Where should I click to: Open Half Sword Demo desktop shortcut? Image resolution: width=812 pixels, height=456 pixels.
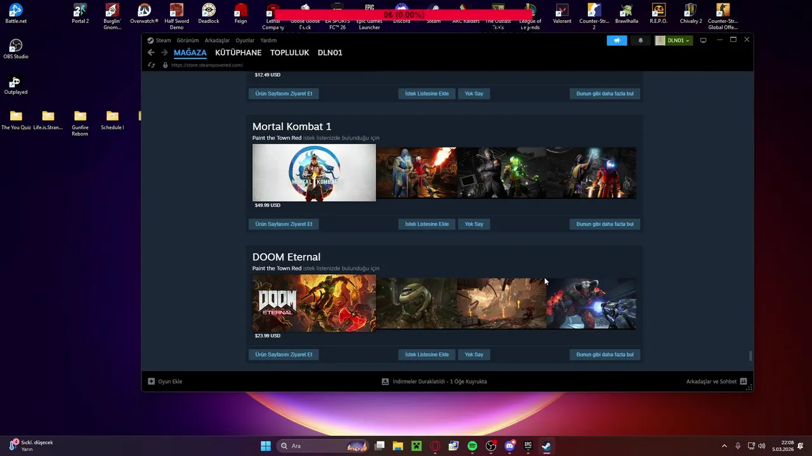tap(176, 16)
